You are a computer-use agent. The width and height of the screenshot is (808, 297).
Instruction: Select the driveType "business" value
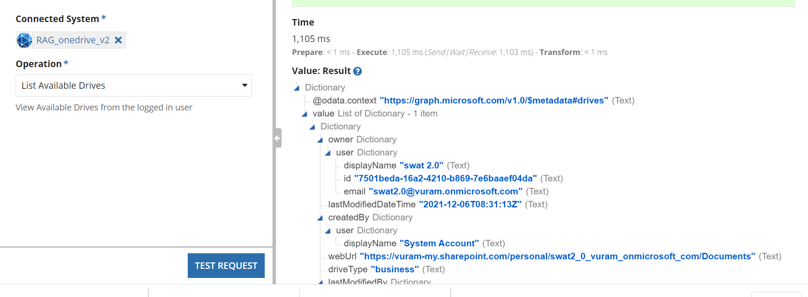click(x=395, y=269)
